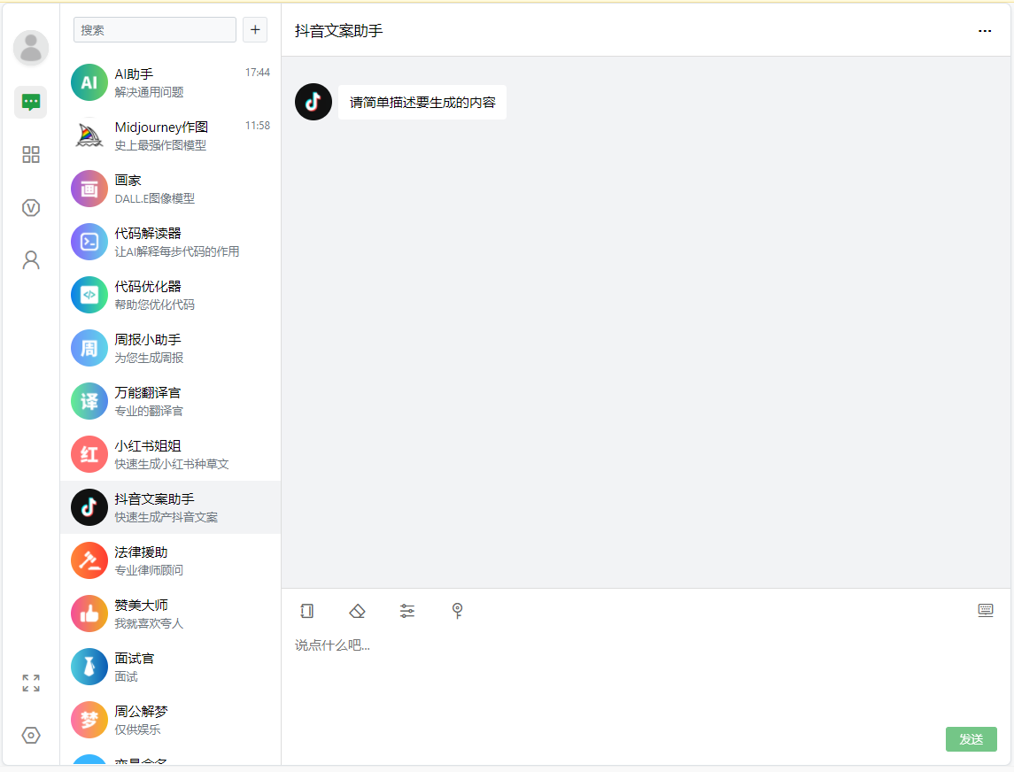The height and width of the screenshot is (772, 1014).
Task: Open the apps grid icon in sidebar
Action: 31,155
